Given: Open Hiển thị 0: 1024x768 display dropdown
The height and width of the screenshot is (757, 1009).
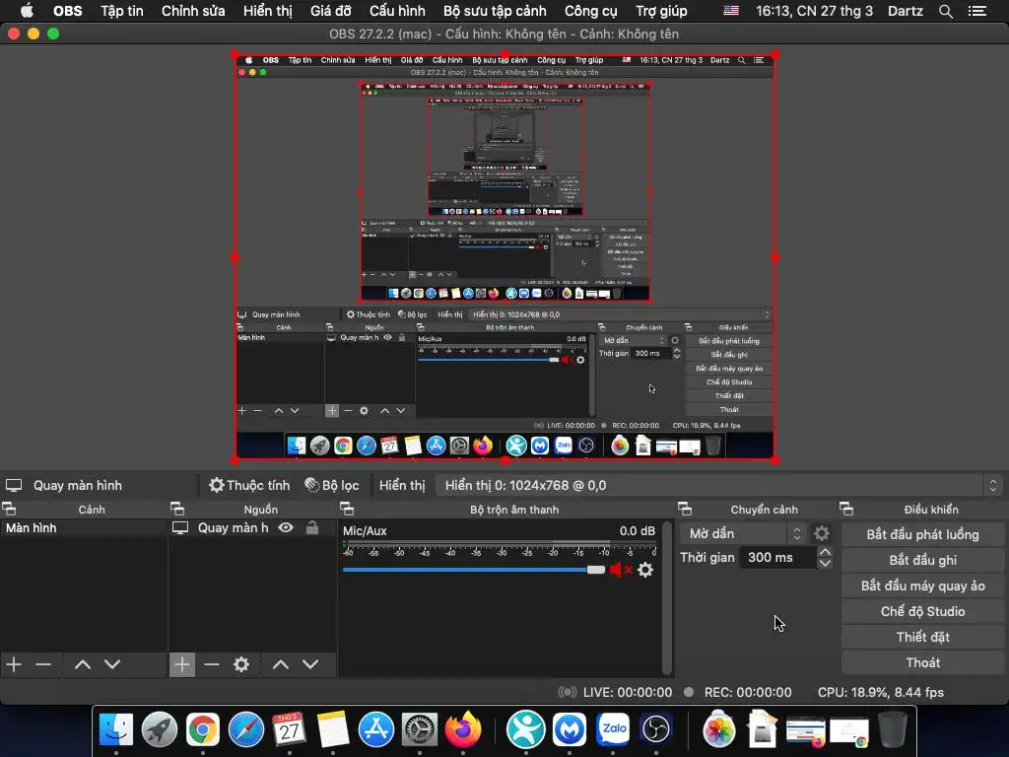Looking at the screenshot, I should [x=720, y=485].
